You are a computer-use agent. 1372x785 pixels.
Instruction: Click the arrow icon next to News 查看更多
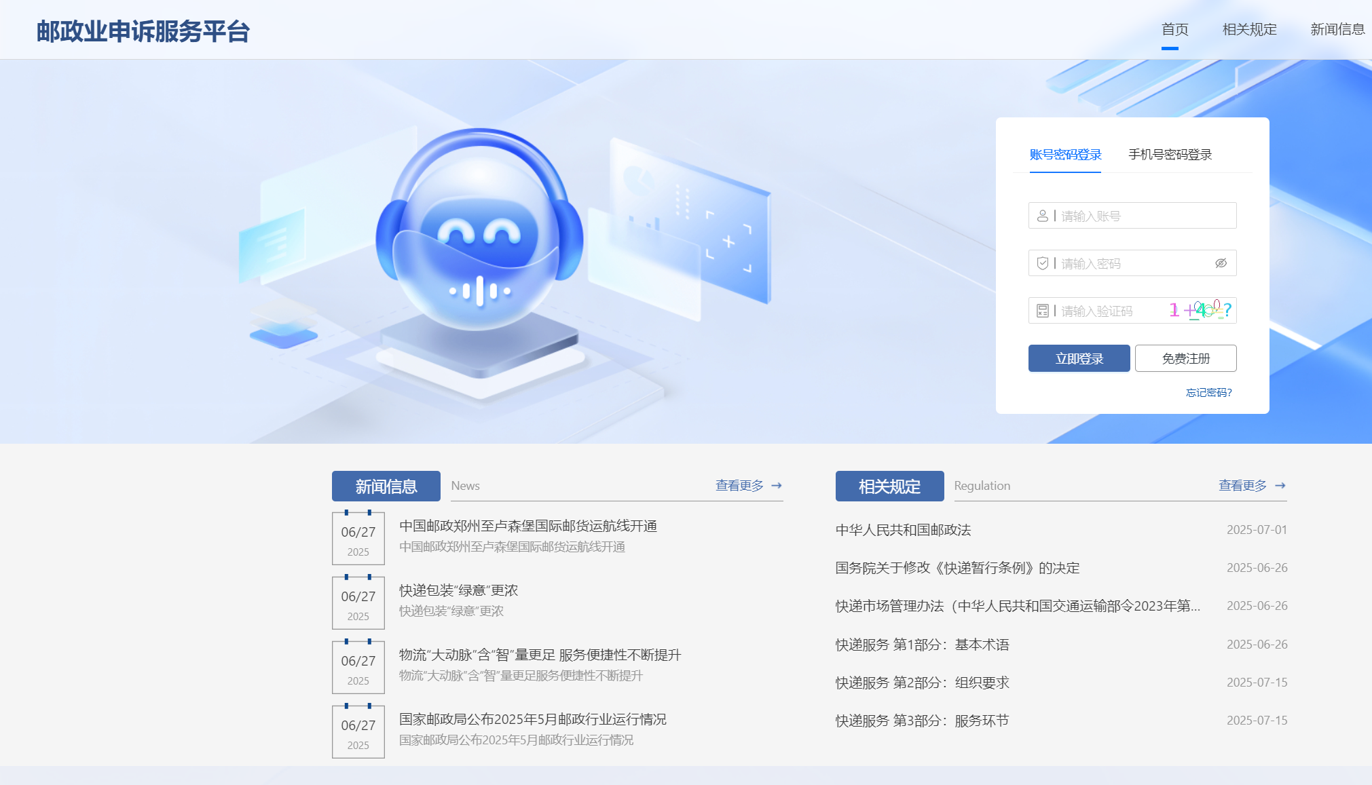pyautogui.click(x=776, y=484)
